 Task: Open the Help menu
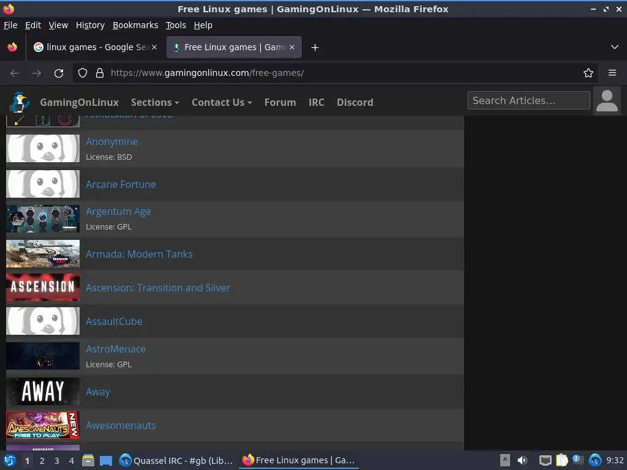point(203,25)
